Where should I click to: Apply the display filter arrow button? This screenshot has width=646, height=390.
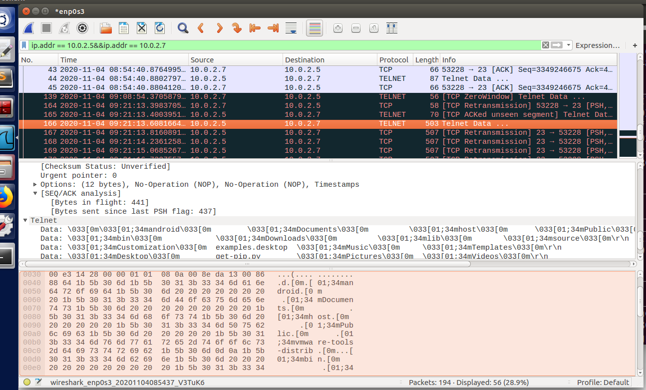[x=557, y=45]
